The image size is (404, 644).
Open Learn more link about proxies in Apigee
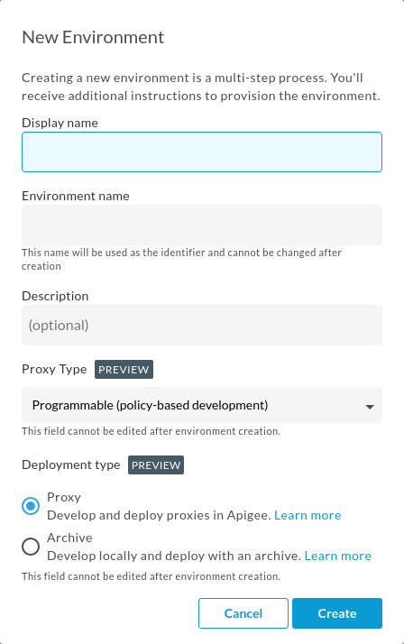click(308, 515)
